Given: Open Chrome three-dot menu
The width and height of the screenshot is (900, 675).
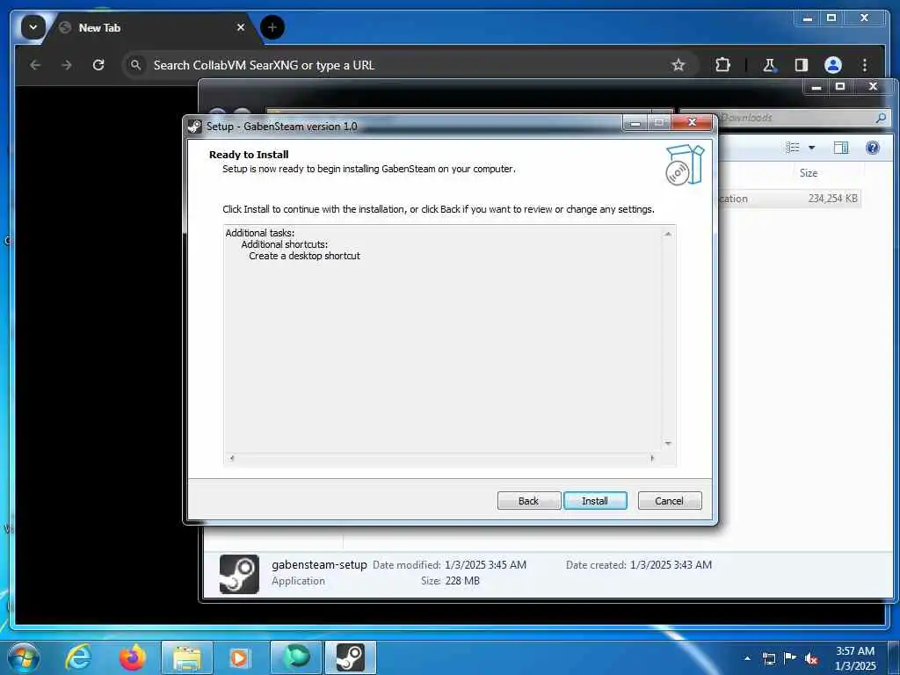Looking at the screenshot, I should pos(865,65).
